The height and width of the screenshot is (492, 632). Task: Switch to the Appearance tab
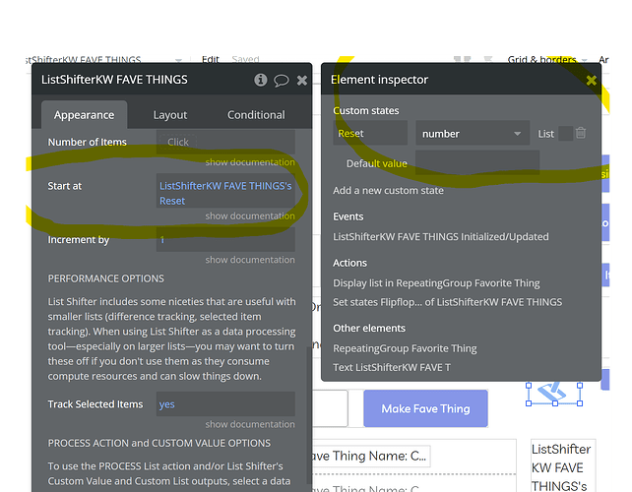coord(85,115)
